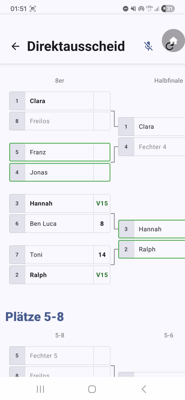Tap the back arrow beside Direktausscheid
This screenshot has height=400, width=185.
[16, 46]
